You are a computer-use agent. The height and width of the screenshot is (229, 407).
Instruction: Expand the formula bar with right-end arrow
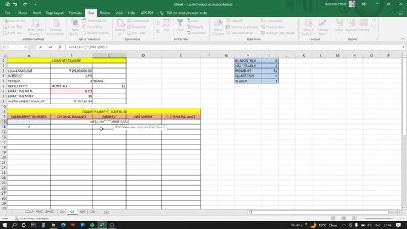(x=403, y=47)
